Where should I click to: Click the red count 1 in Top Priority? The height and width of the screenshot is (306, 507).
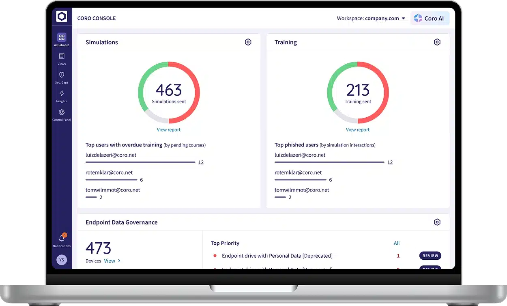click(398, 256)
